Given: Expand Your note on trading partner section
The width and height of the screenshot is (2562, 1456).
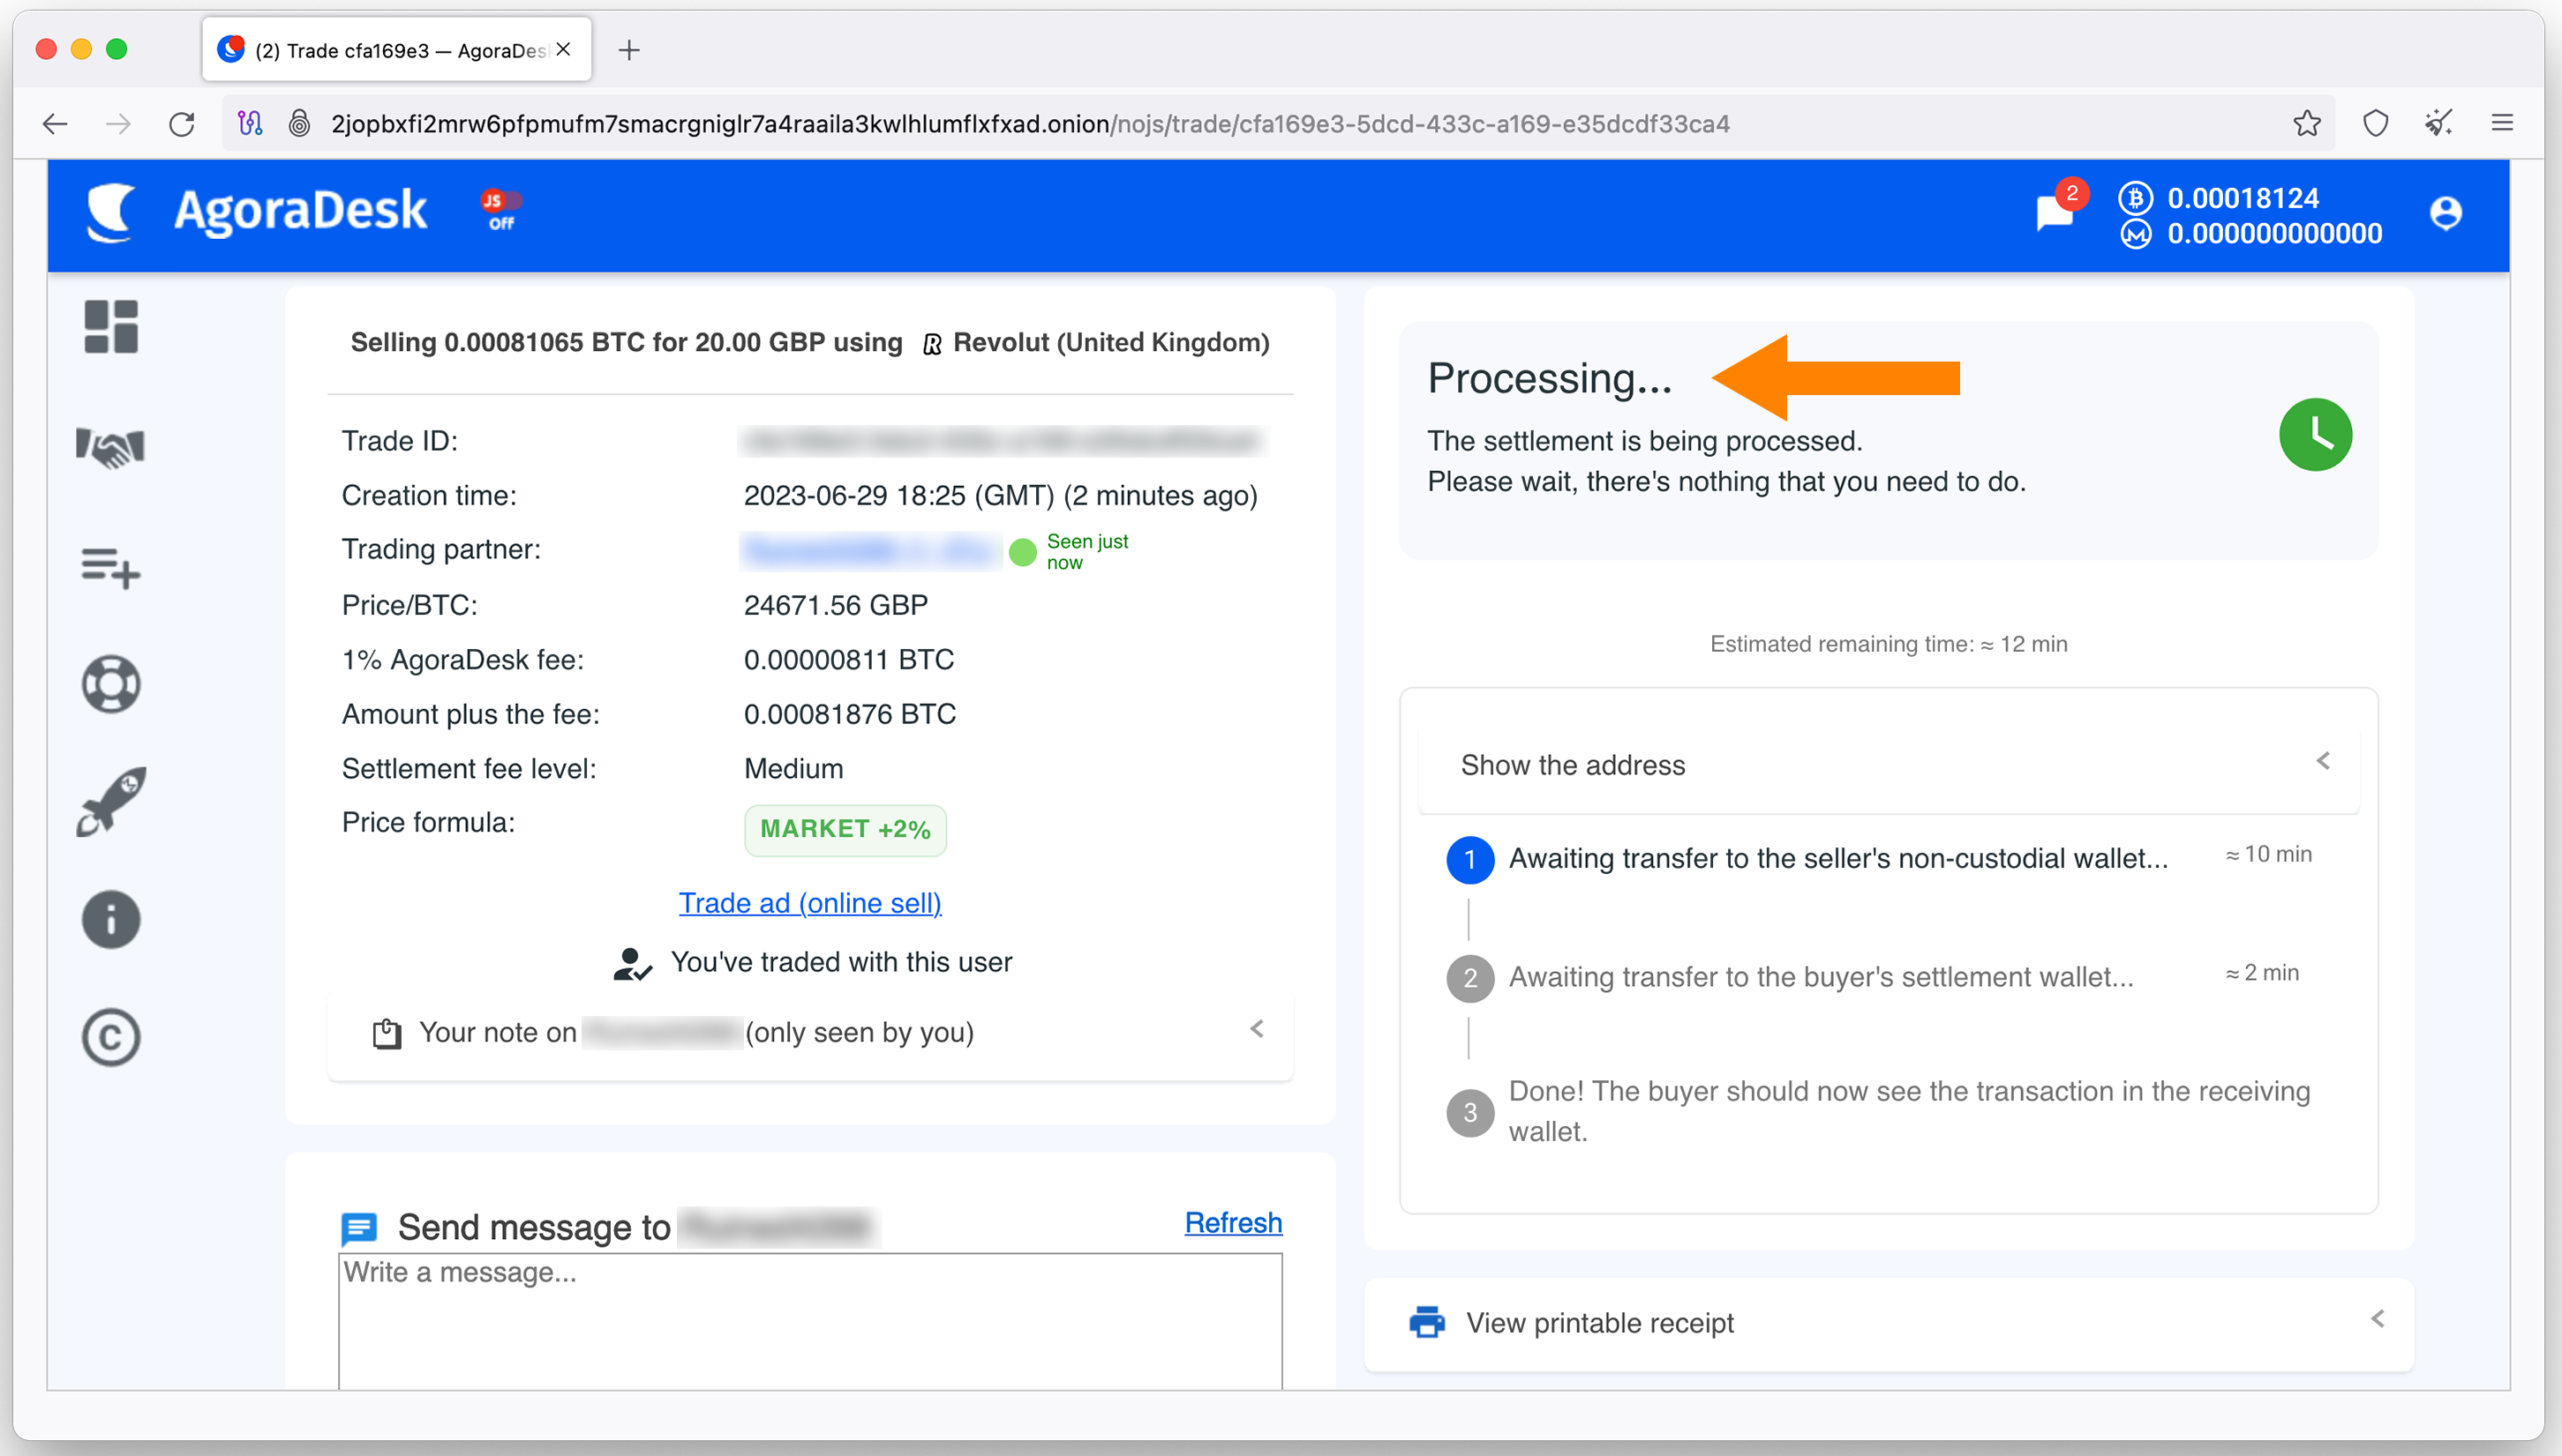Looking at the screenshot, I should pyautogui.click(x=810, y=1033).
